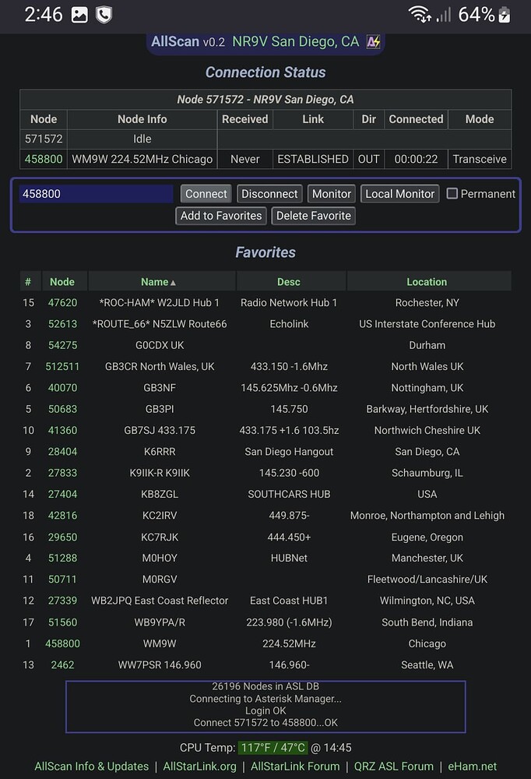Open QRZ ASL Forum link
This screenshot has height=779, width=531.
(x=393, y=766)
